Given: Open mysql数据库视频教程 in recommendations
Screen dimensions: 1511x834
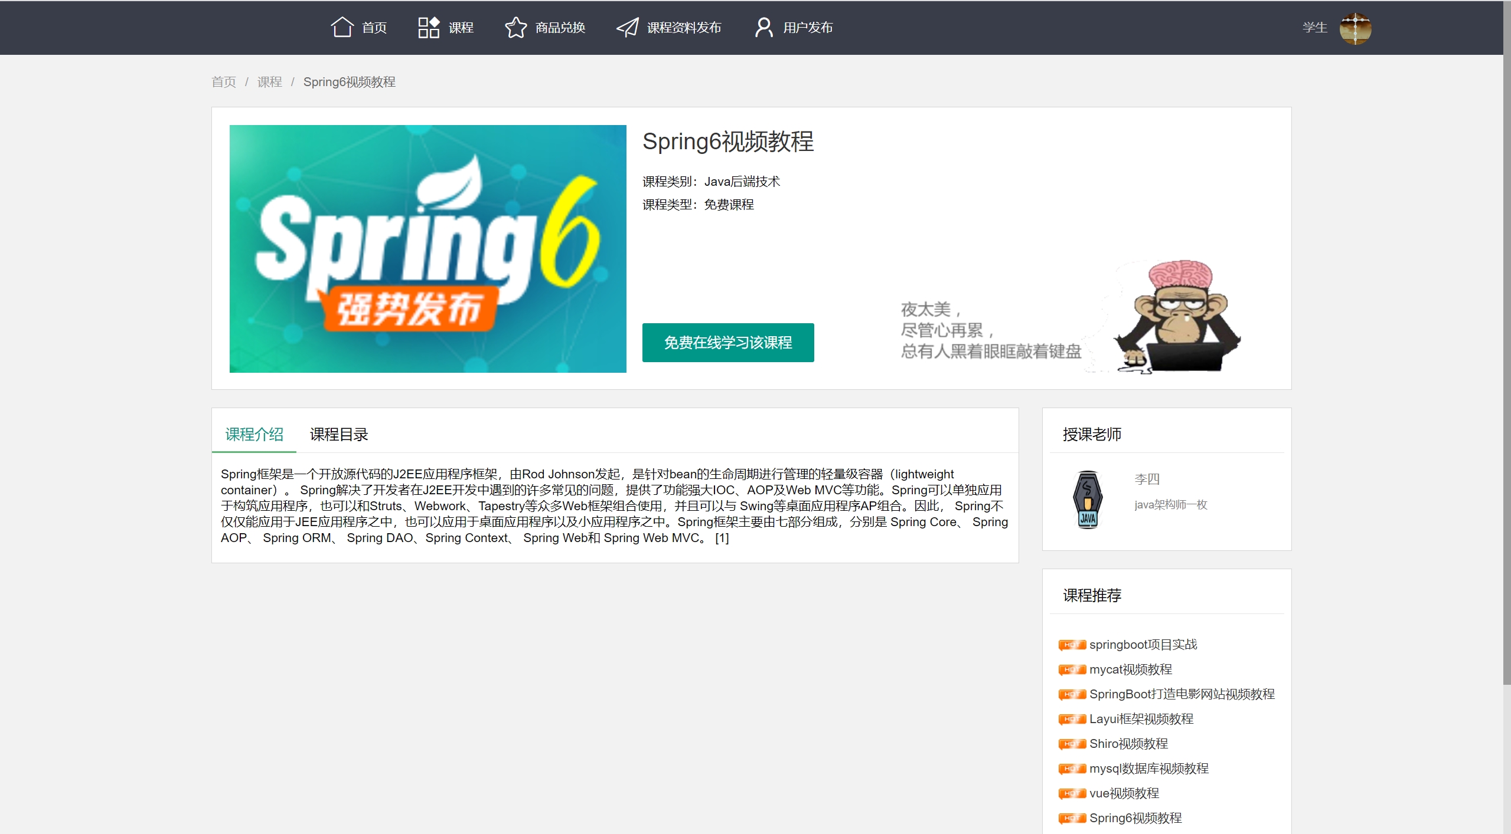Looking at the screenshot, I should (1148, 769).
